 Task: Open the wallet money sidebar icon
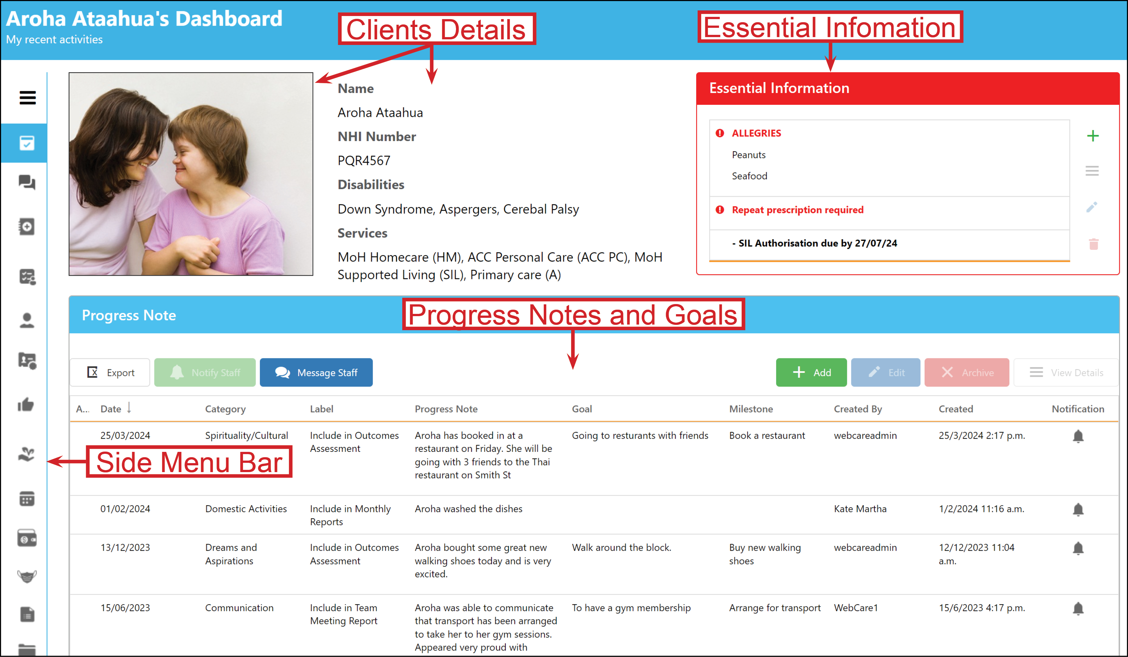click(x=27, y=538)
